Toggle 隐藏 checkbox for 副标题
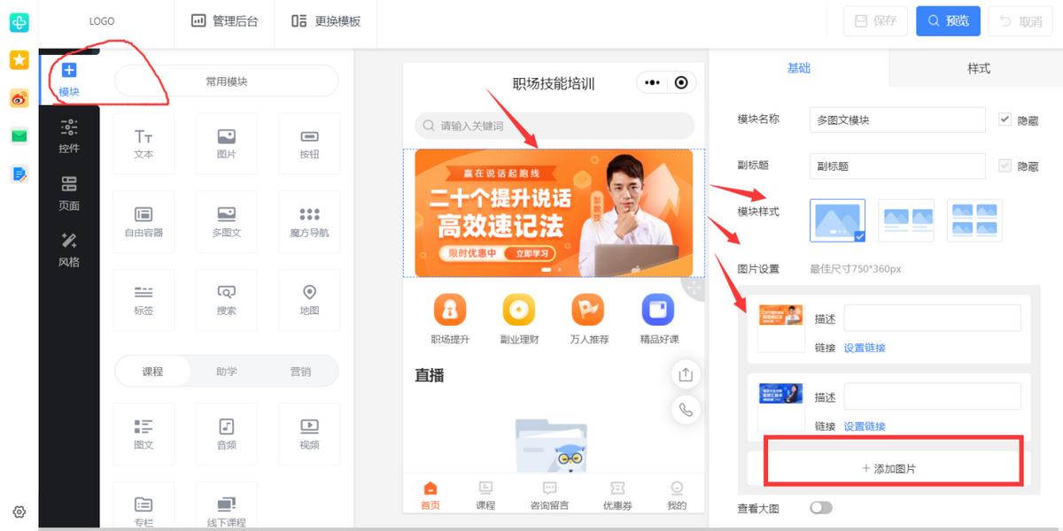The width and height of the screenshot is (1063, 531). (1005, 165)
